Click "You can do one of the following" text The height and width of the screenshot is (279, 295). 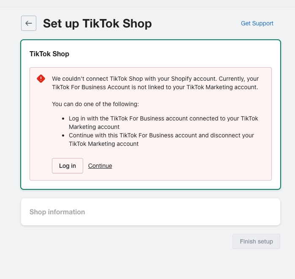pyautogui.click(x=95, y=104)
